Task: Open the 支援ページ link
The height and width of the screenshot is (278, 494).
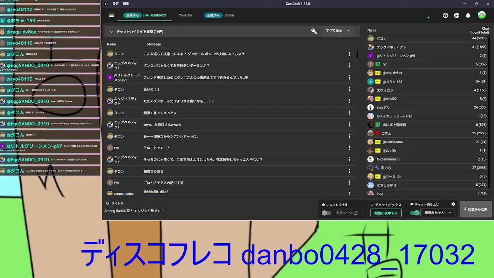Action: click(347, 213)
